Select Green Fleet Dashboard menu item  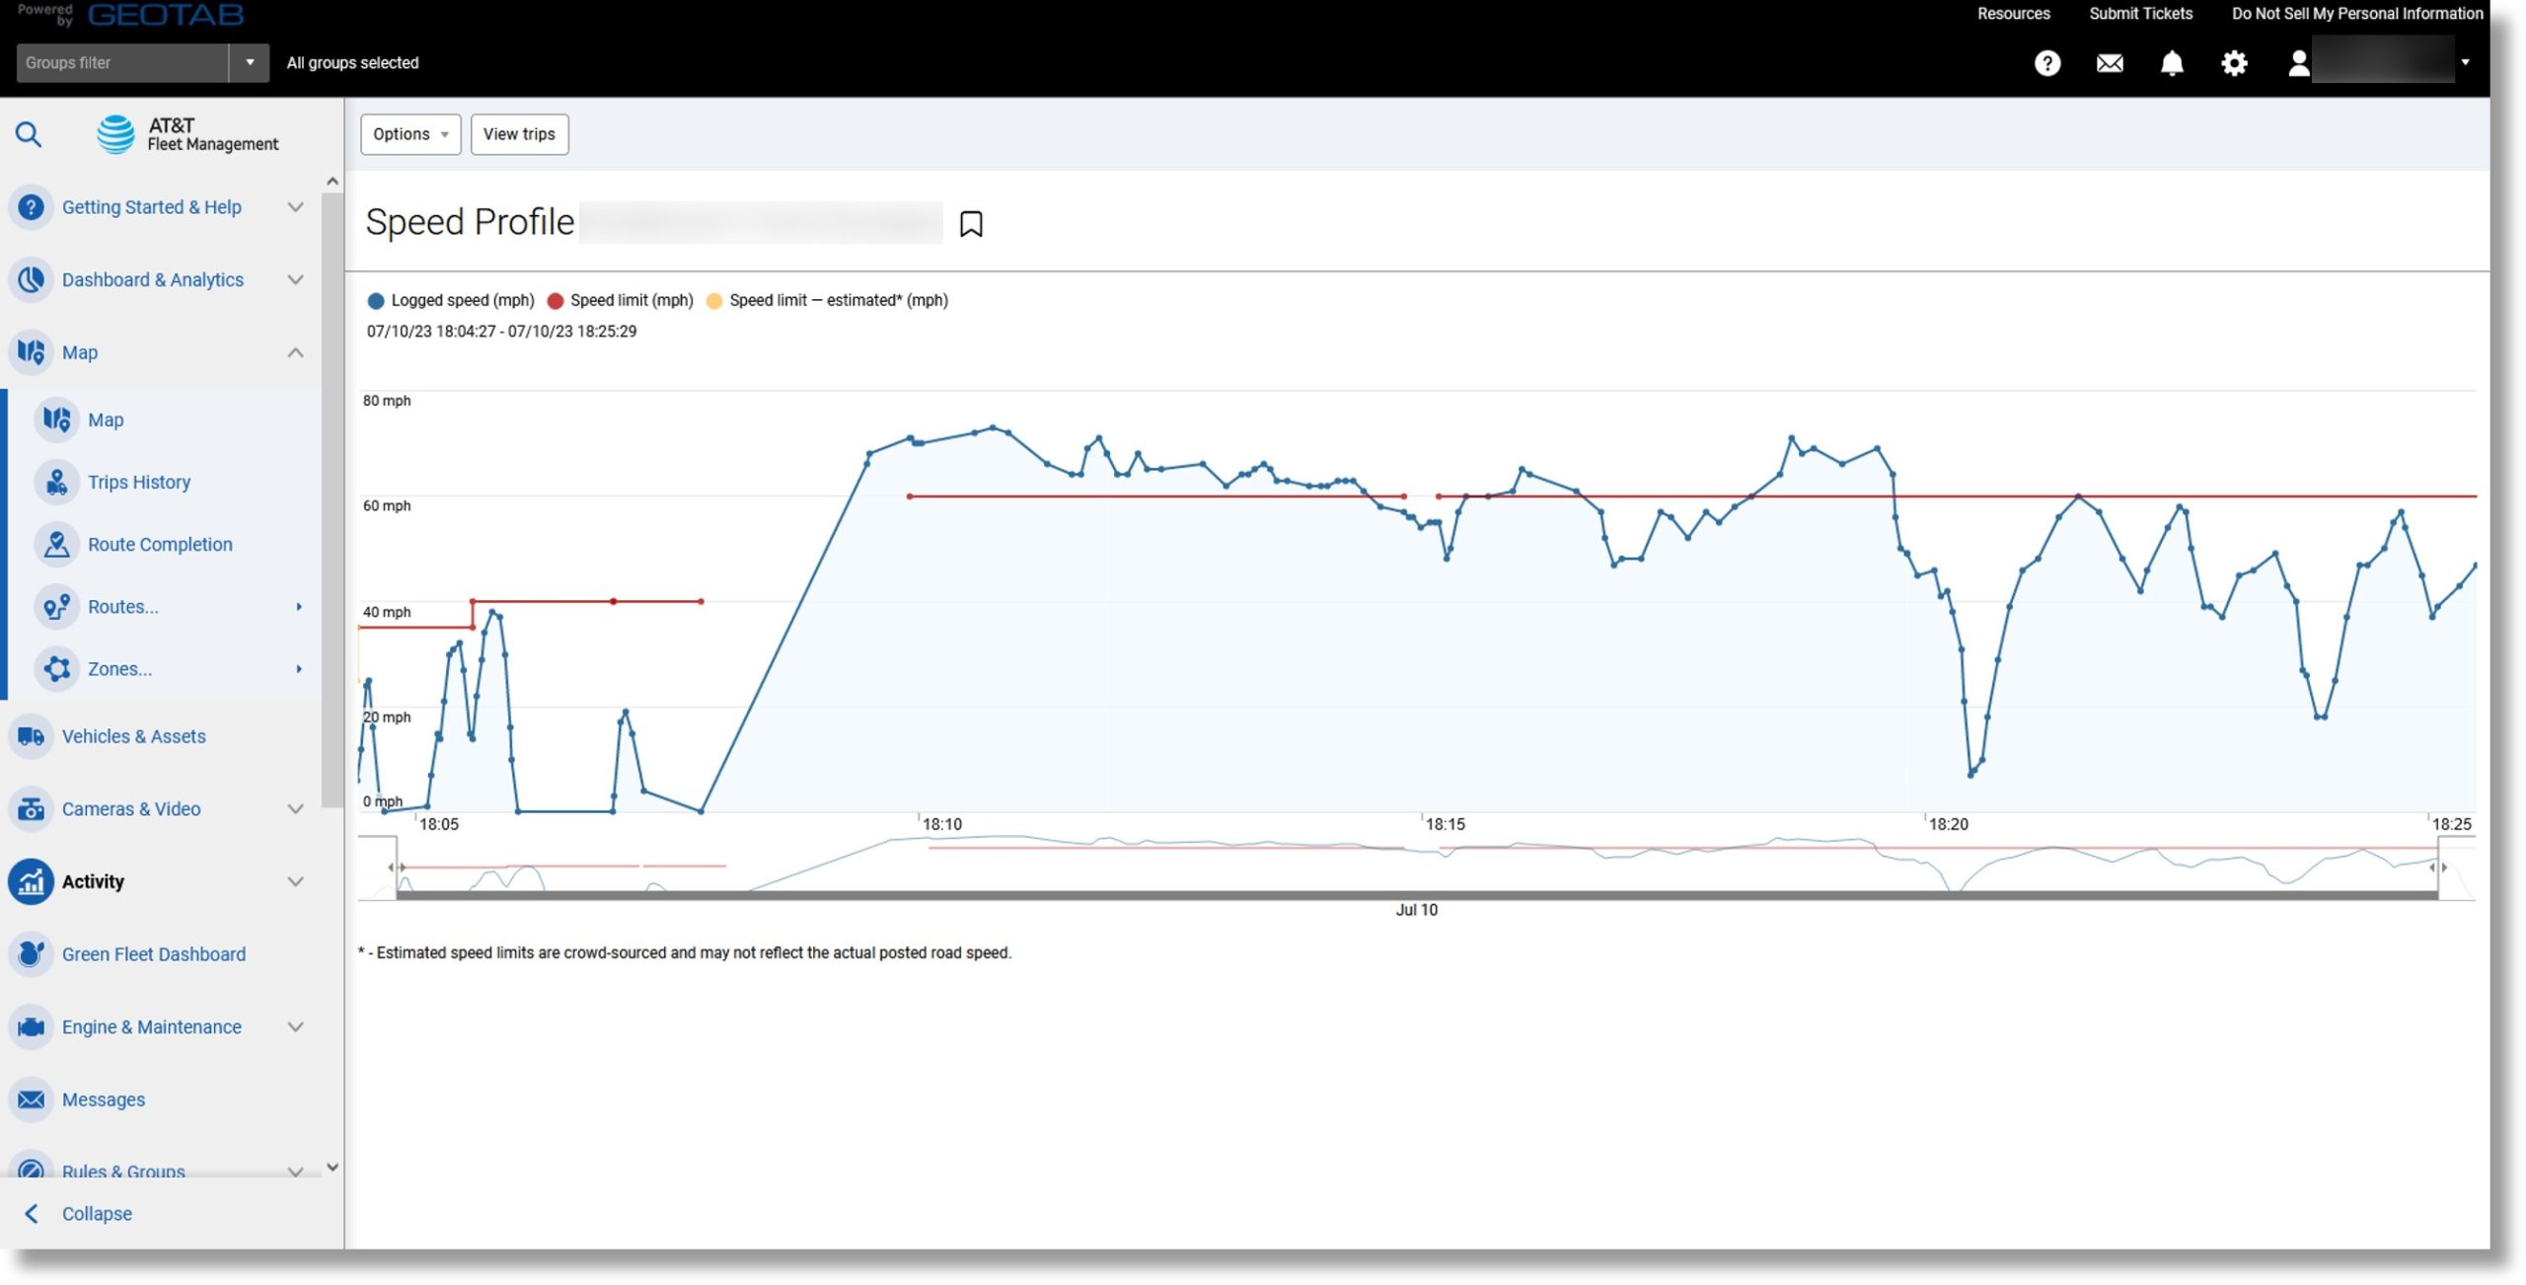point(154,954)
